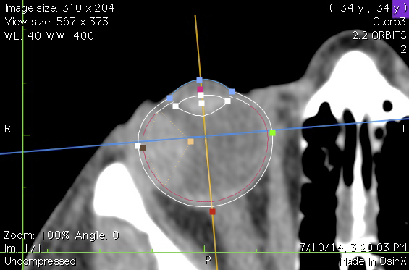This screenshot has height=270, width=409.
Task: Select the brown handle on the red circle
Action: [143, 148]
